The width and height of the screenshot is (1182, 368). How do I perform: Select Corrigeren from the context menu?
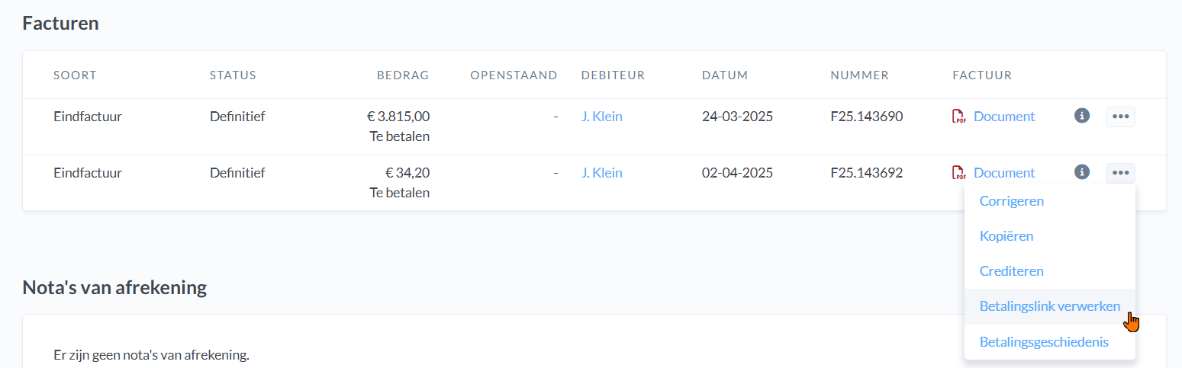point(1012,201)
